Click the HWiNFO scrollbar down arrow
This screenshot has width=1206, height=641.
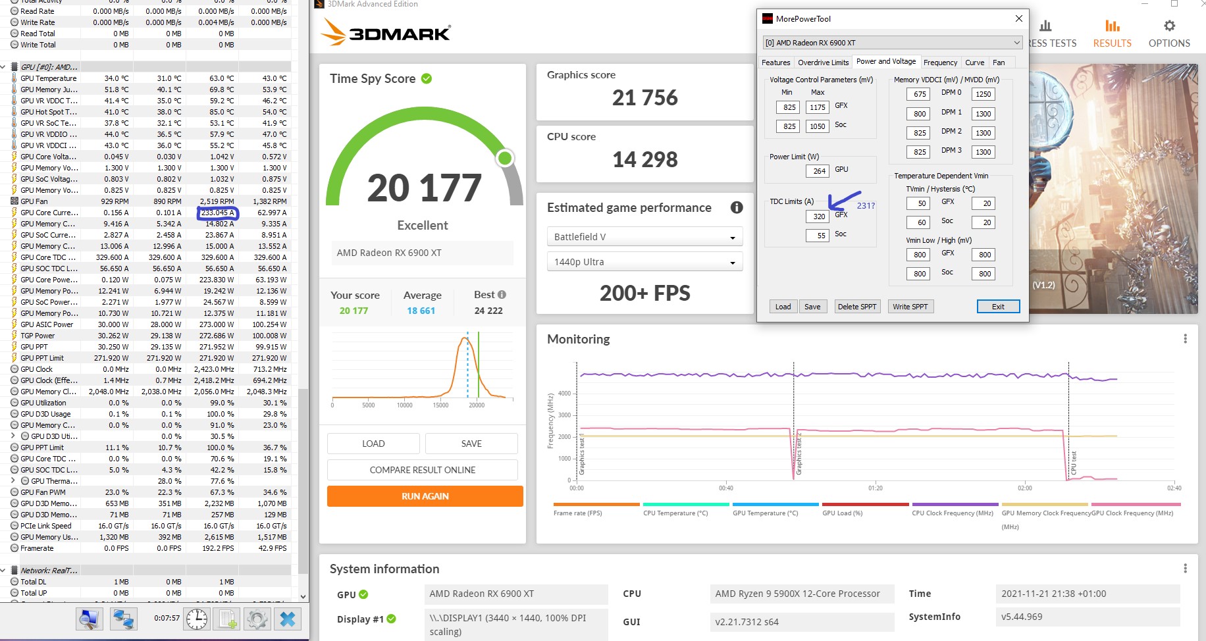point(303,597)
